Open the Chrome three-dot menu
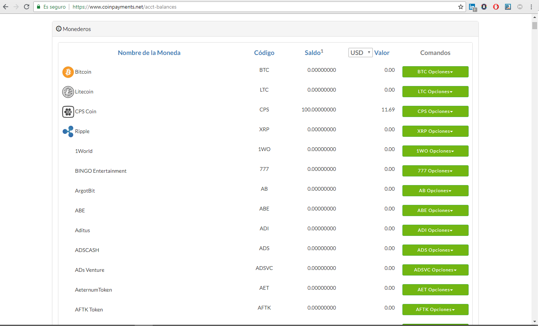539x326 pixels. point(531,7)
